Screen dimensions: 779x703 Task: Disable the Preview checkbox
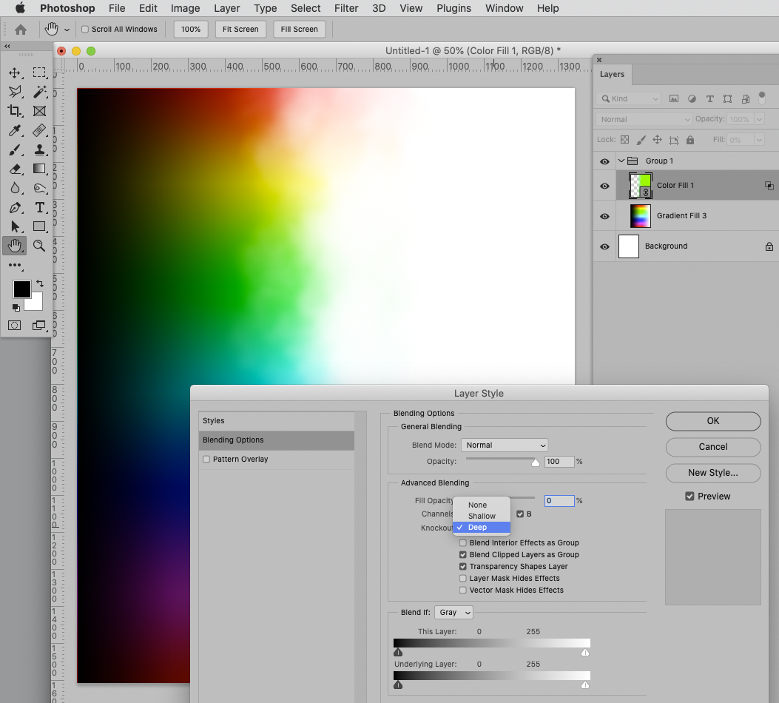coord(689,496)
